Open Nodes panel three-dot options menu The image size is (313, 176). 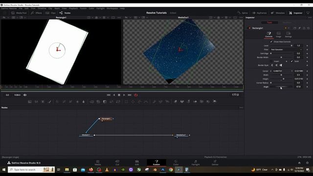(x=241, y=108)
